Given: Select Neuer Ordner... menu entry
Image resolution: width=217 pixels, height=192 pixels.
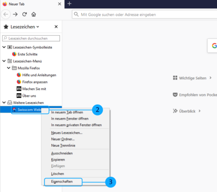Looking at the screenshot, I should coord(63,139).
